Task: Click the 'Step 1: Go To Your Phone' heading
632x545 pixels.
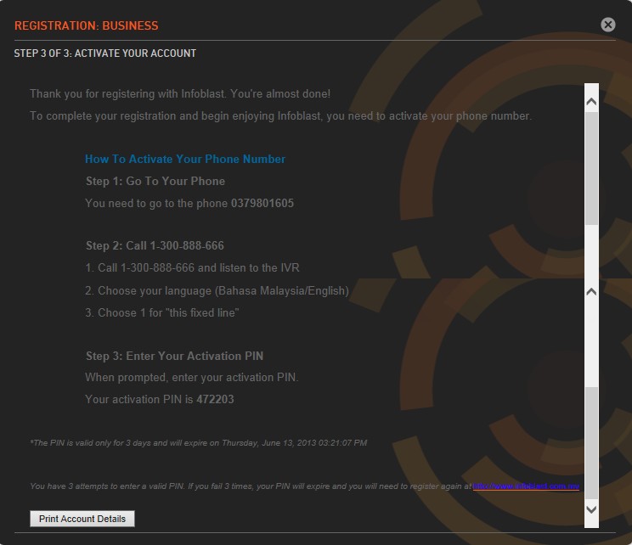Action: pos(155,182)
